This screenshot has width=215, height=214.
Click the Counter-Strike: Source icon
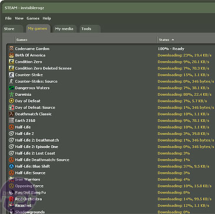12,81
